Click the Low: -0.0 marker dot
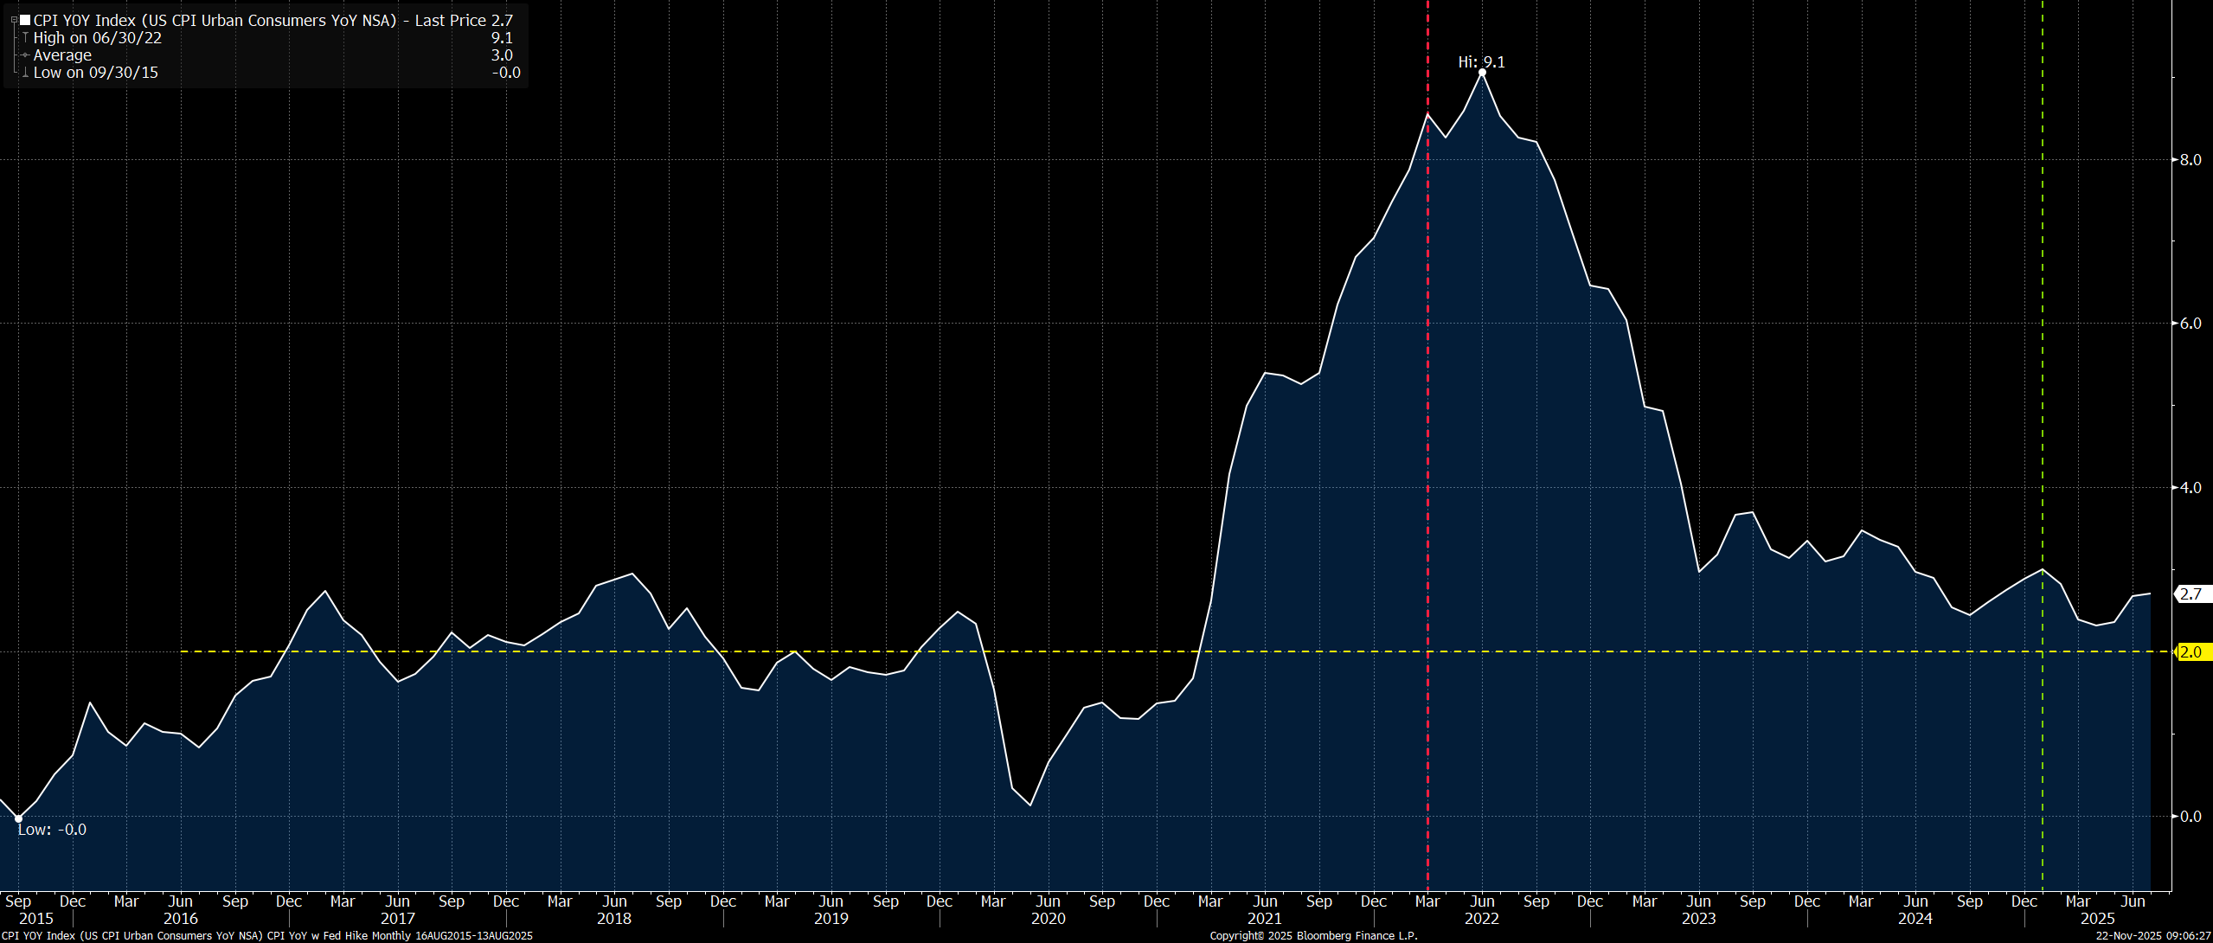The height and width of the screenshot is (943, 2213). (x=18, y=818)
